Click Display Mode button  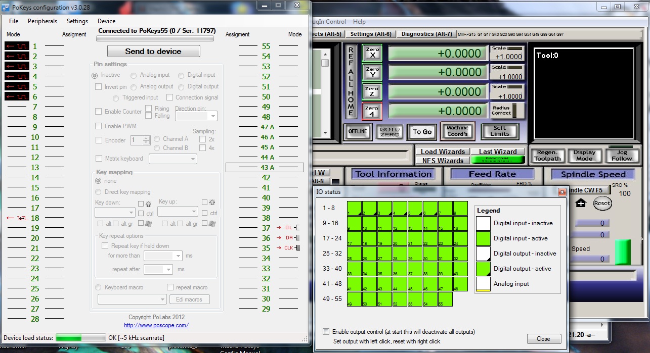[584, 156]
